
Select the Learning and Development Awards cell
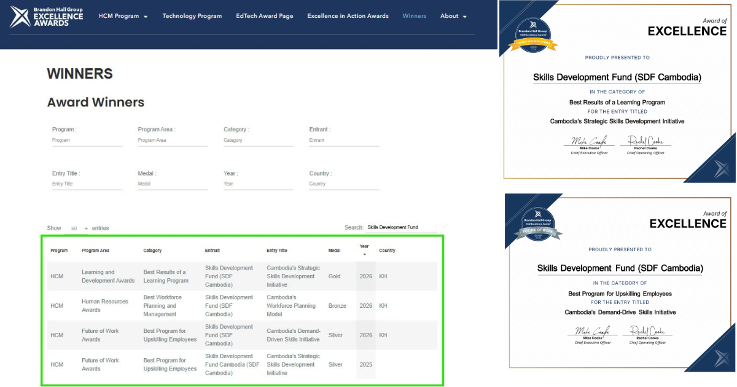coord(108,276)
